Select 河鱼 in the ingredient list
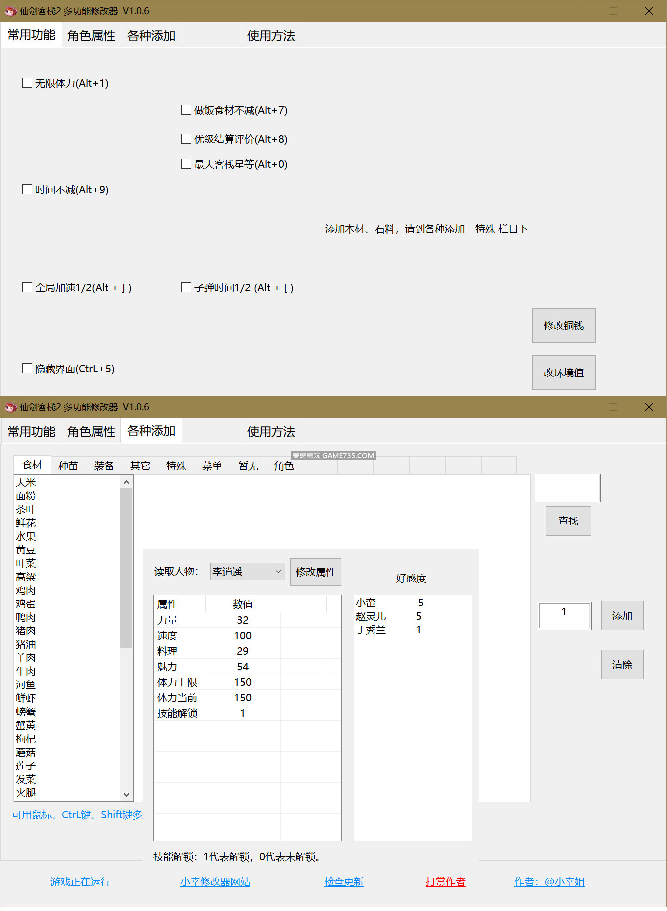667x911 pixels. pos(26,685)
